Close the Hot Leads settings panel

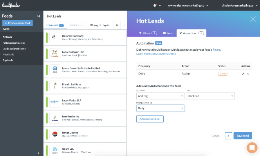click(x=253, y=19)
